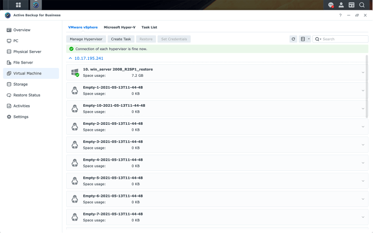Open the DSM main menu grid icon

(18, 5)
